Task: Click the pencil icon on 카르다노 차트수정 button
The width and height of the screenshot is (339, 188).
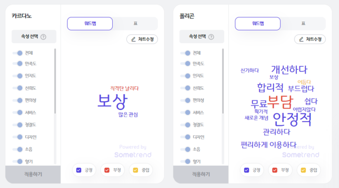Action: click(x=133, y=39)
